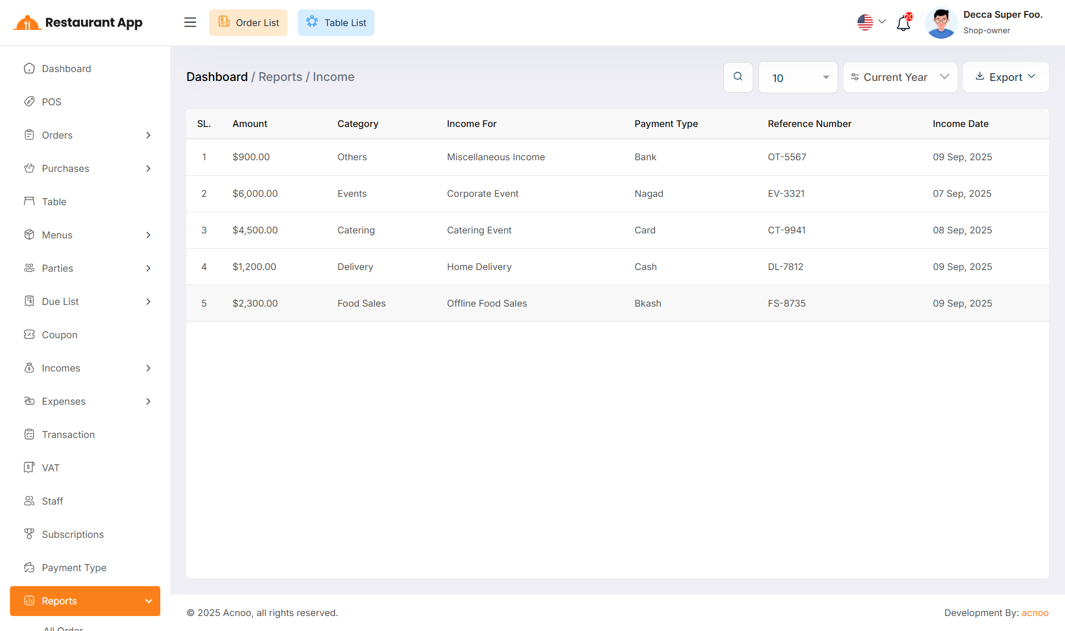Open the POS sidebar icon
Screen dimensions: 1065x631
coord(29,101)
